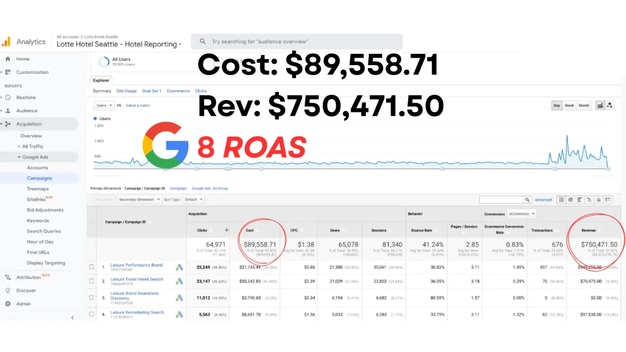The image size is (626, 352).
Task: Open Treemaps in the sidebar
Action: [38, 189]
